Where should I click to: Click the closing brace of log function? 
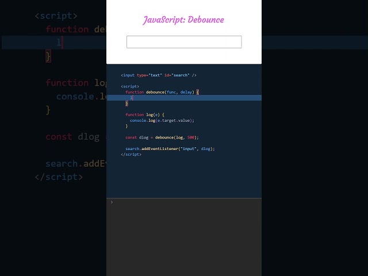pyautogui.click(x=126, y=126)
